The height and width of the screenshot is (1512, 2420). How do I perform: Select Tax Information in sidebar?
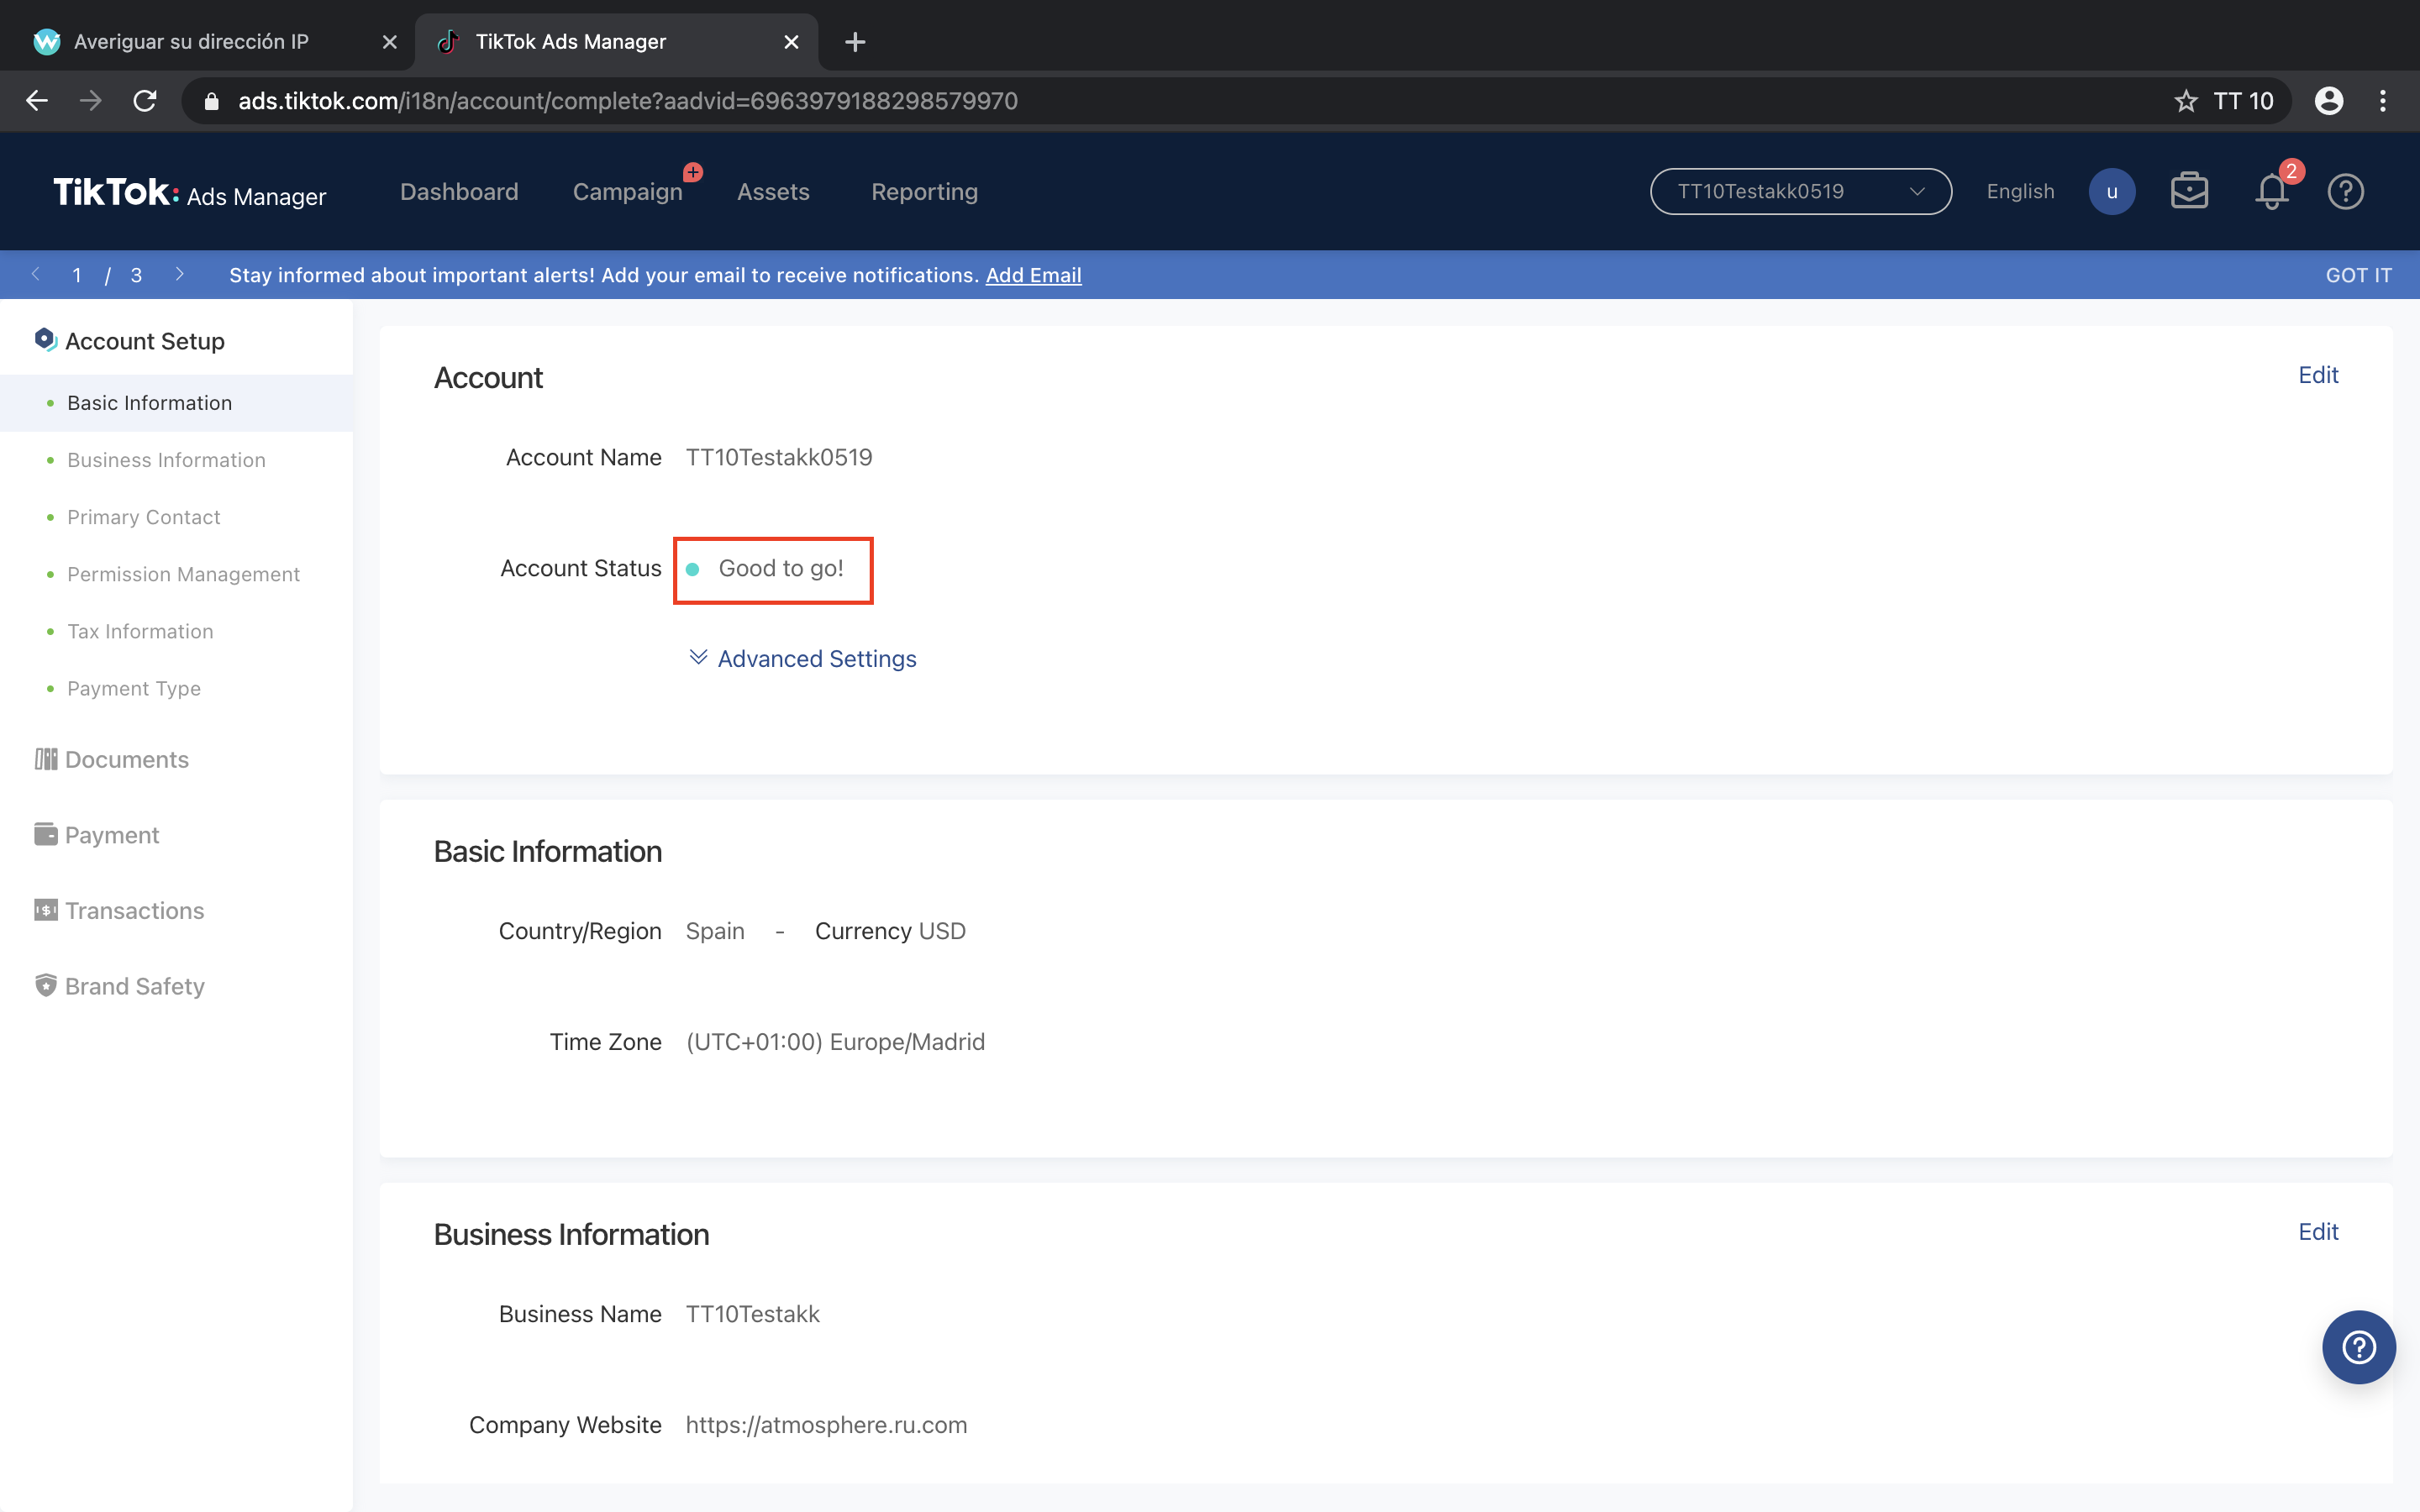pyautogui.click(x=140, y=631)
